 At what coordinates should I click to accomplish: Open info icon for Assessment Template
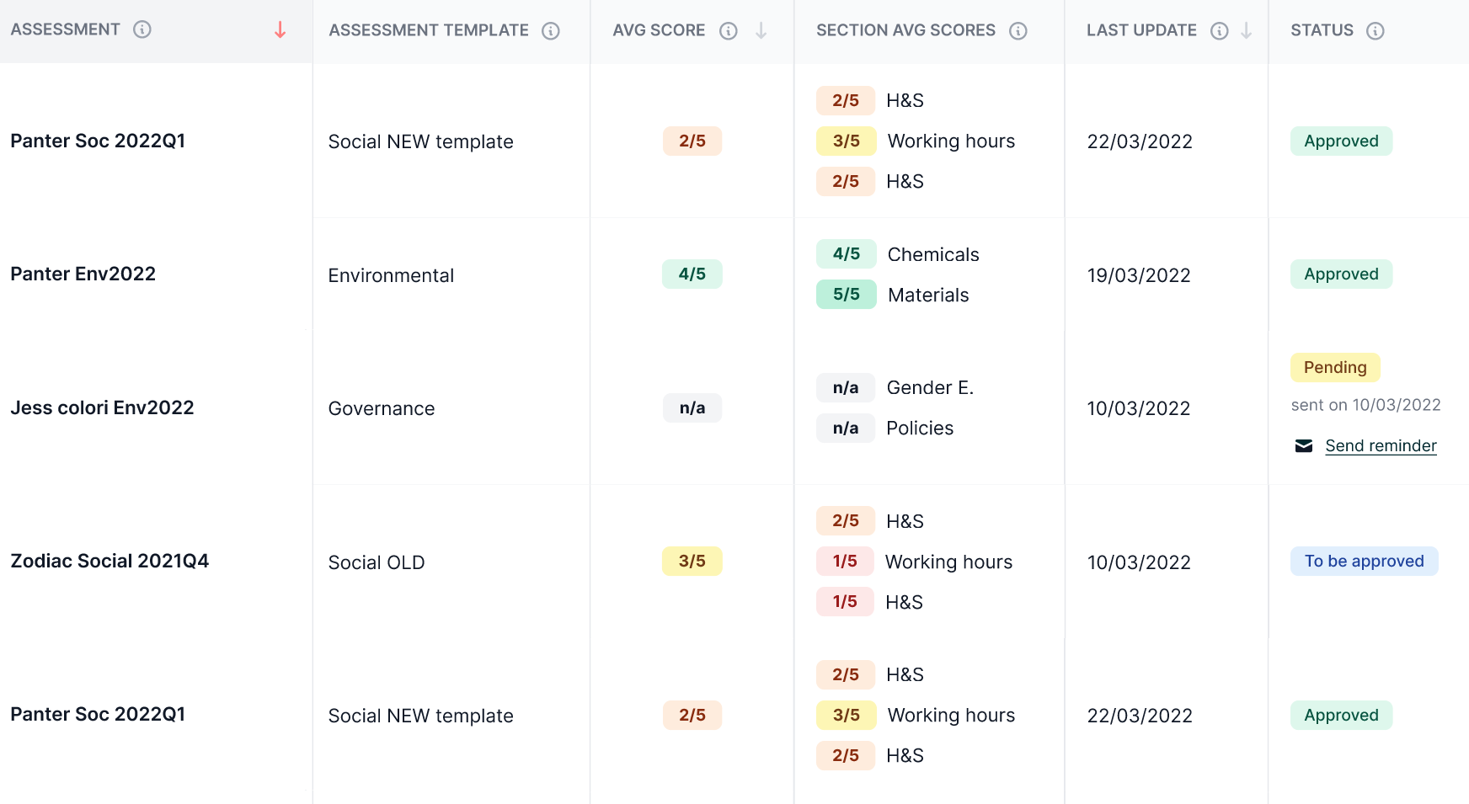coord(551,31)
